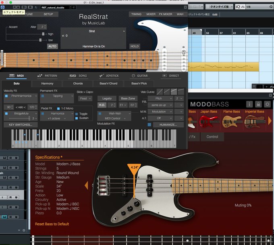Open the FX MIXER panel
This screenshot has width=274, height=245.
166,14
